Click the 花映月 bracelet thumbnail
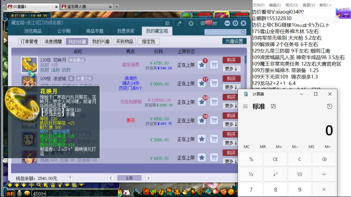Image resolution: width=351 pixels, height=197 pixels. (29, 65)
